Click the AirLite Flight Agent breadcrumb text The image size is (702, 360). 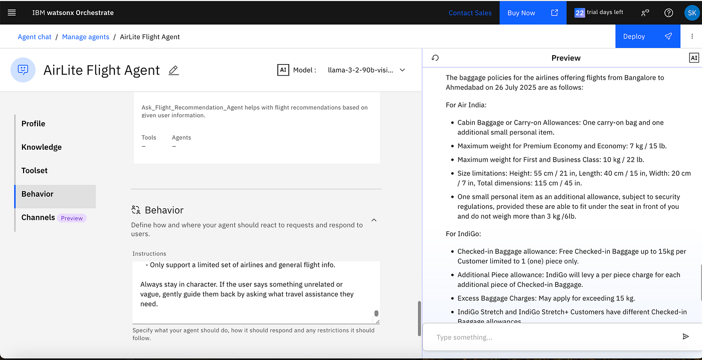(149, 37)
